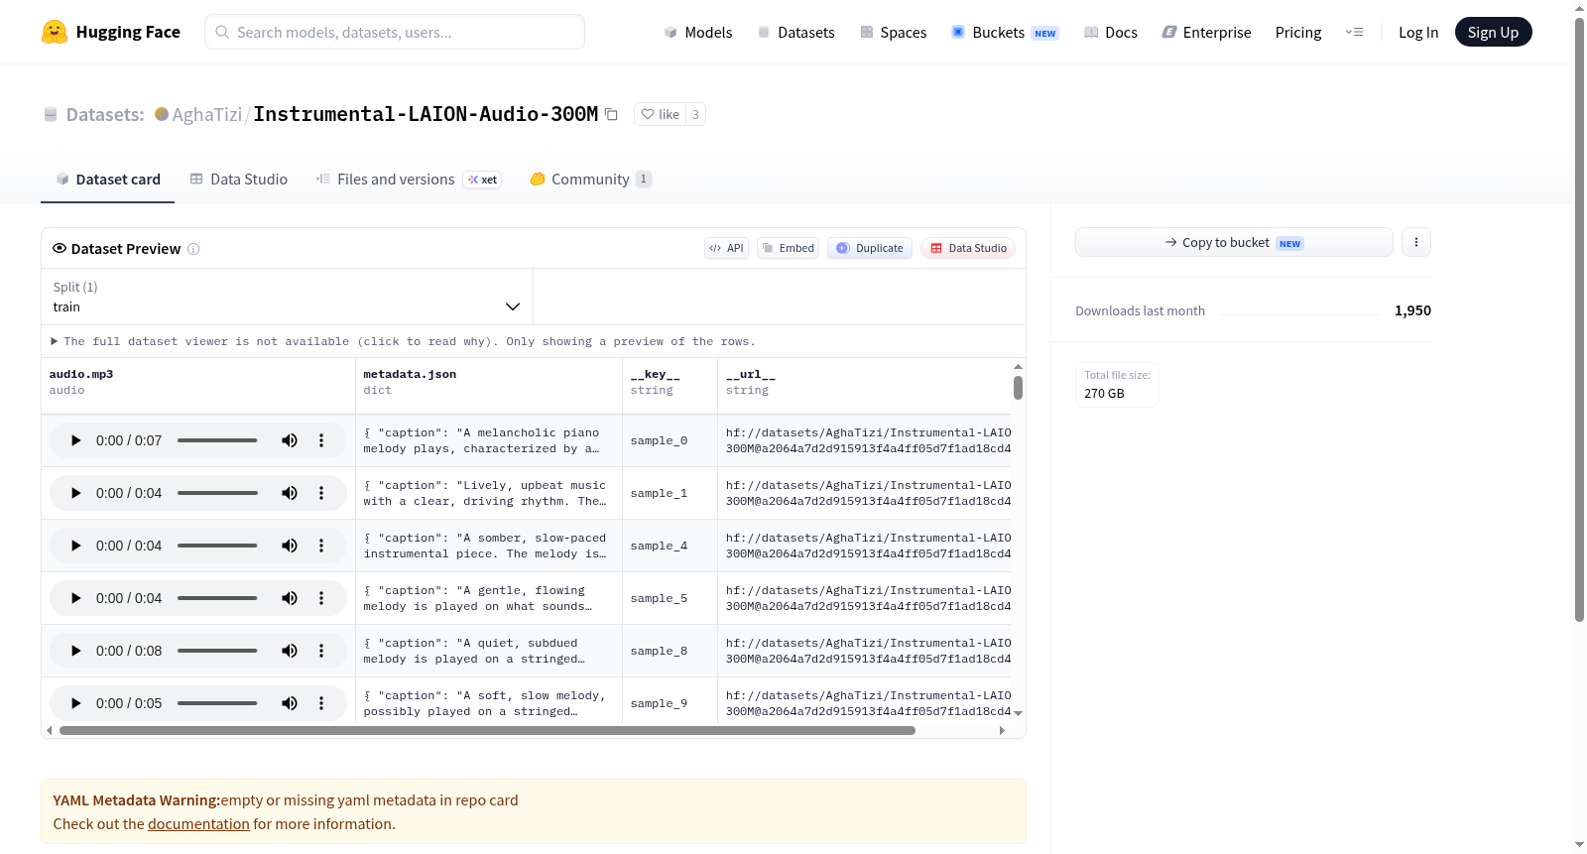The width and height of the screenshot is (1587, 854).
Task: Seek within the sample_4 audio progress bar
Action: pos(217,546)
